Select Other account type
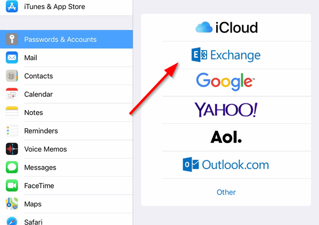Viewport: 319px width, 225px height. (226, 192)
